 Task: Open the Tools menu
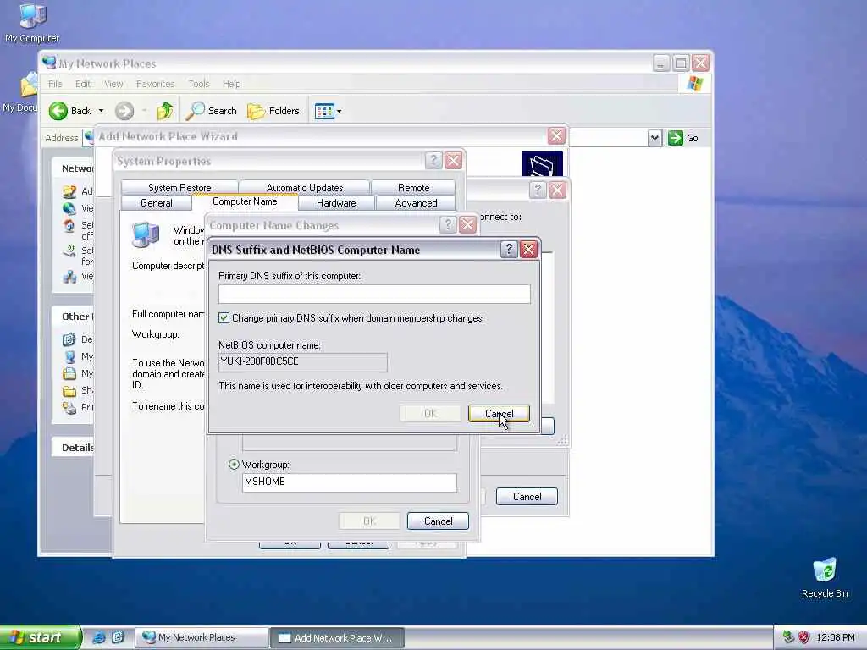(198, 84)
